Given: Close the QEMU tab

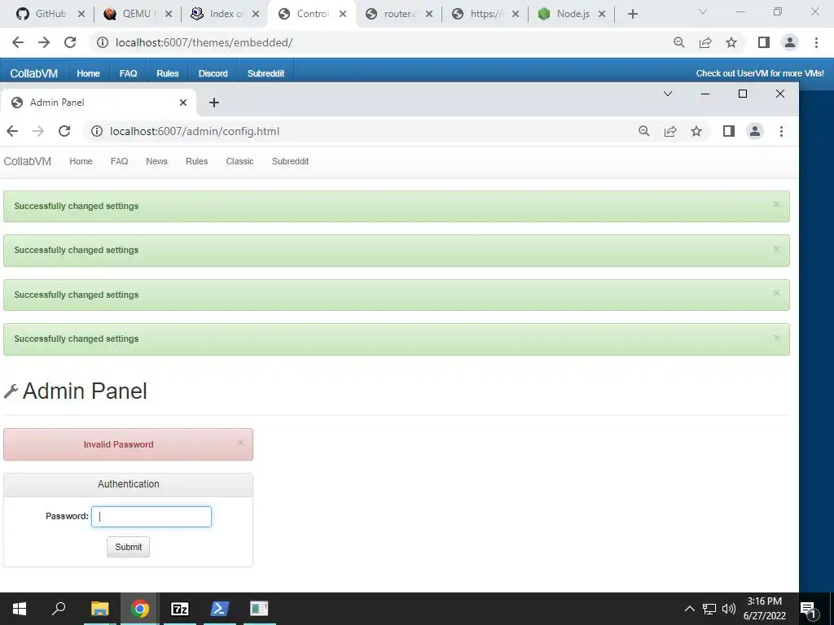Looking at the screenshot, I should [168, 15].
